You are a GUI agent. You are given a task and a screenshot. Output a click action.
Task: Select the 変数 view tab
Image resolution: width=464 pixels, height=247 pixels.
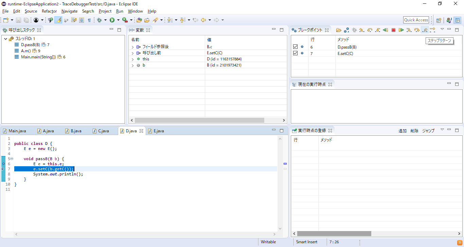point(140,30)
